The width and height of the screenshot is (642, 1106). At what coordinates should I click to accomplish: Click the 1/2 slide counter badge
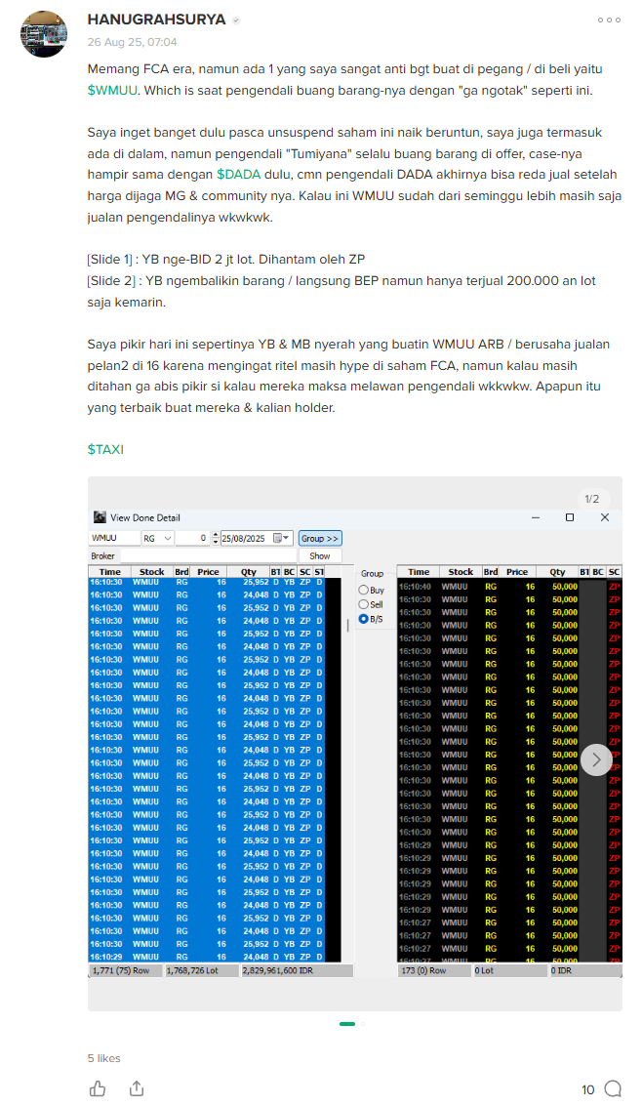click(592, 499)
